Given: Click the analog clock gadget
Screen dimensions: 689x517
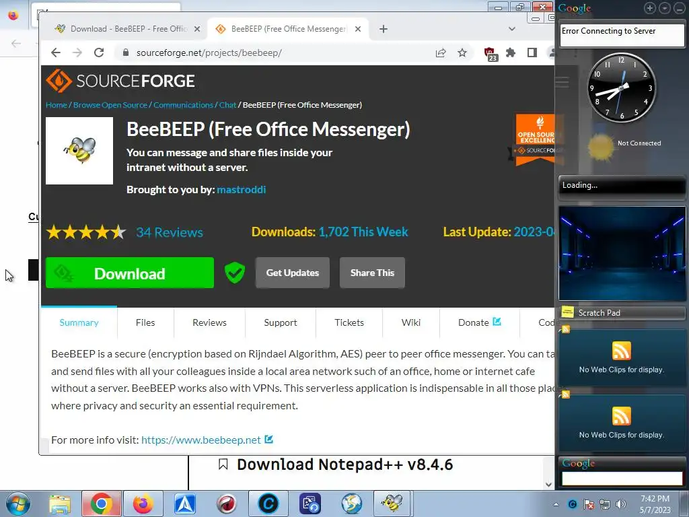Looking at the screenshot, I should 622,88.
